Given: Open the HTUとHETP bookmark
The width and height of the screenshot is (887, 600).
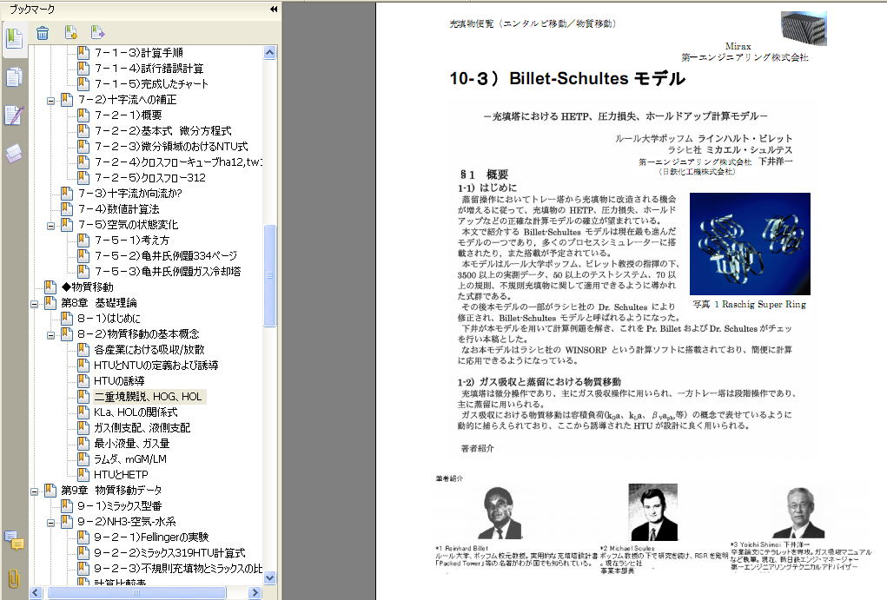Looking at the screenshot, I should pyautogui.click(x=121, y=475).
